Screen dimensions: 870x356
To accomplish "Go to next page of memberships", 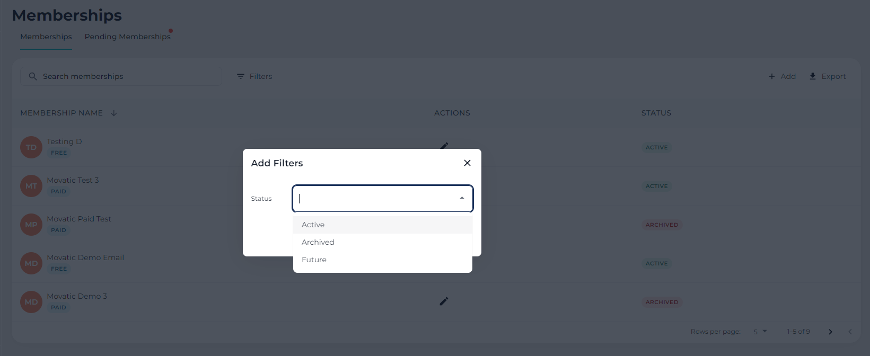I will tap(830, 332).
